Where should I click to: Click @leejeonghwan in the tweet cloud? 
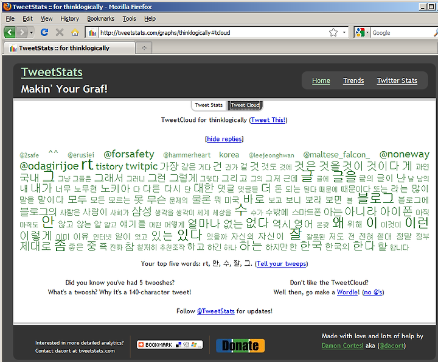271,155
